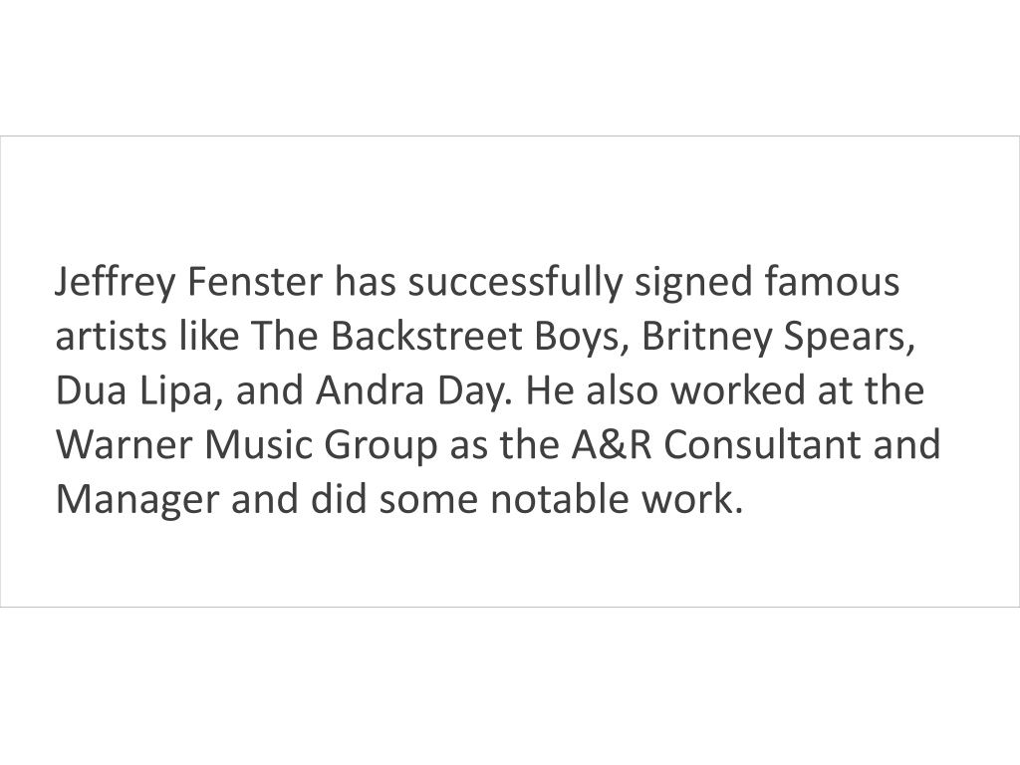Click on the name "Fenster"
Screen dimensions: 1020x765
pyautogui.click(x=254, y=282)
